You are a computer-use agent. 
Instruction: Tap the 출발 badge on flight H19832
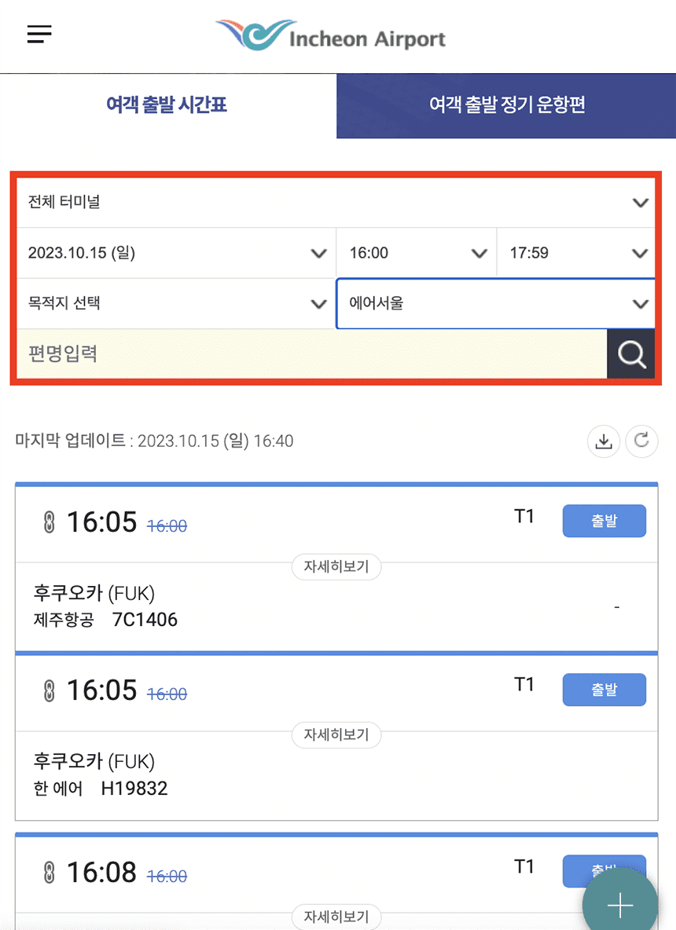(x=604, y=690)
